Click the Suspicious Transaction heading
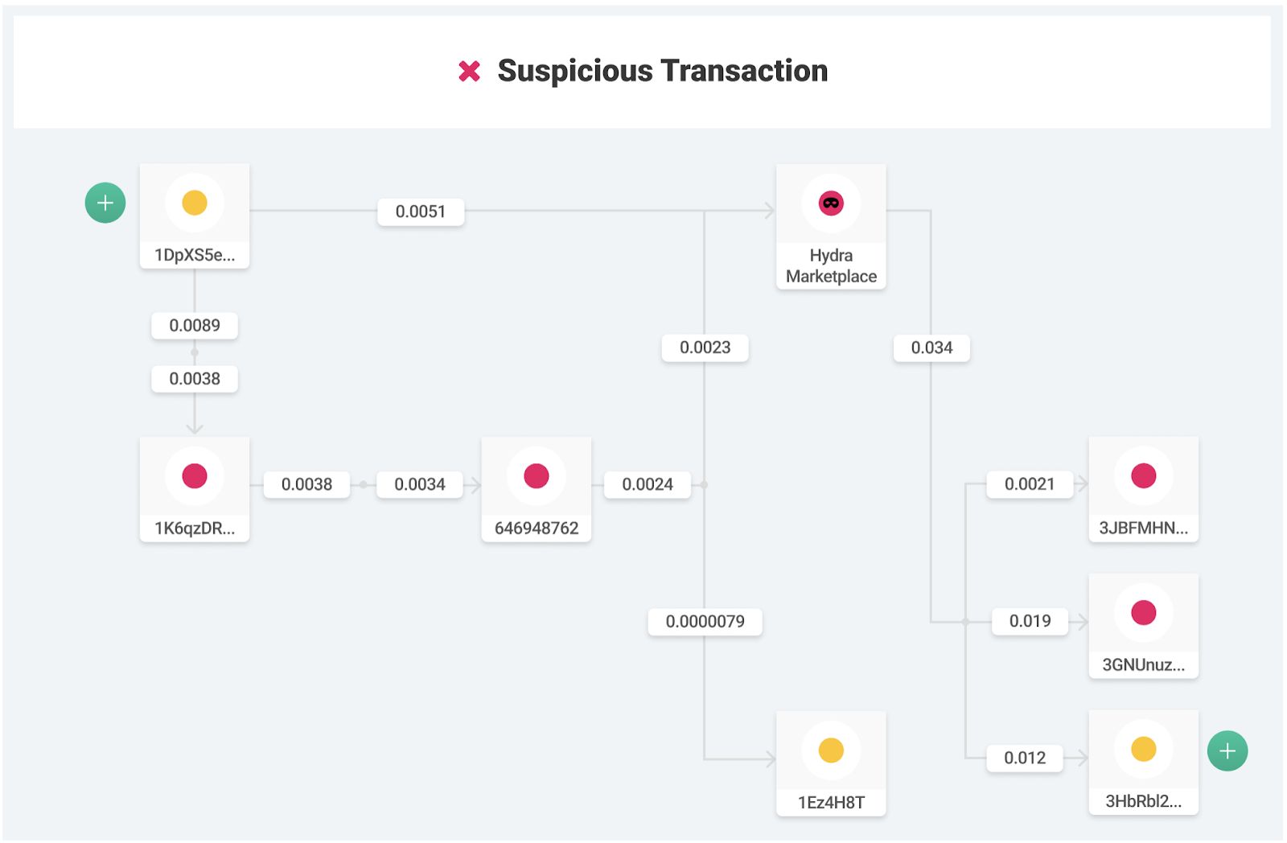This screenshot has height=843, width=1287. coord(663,71)
